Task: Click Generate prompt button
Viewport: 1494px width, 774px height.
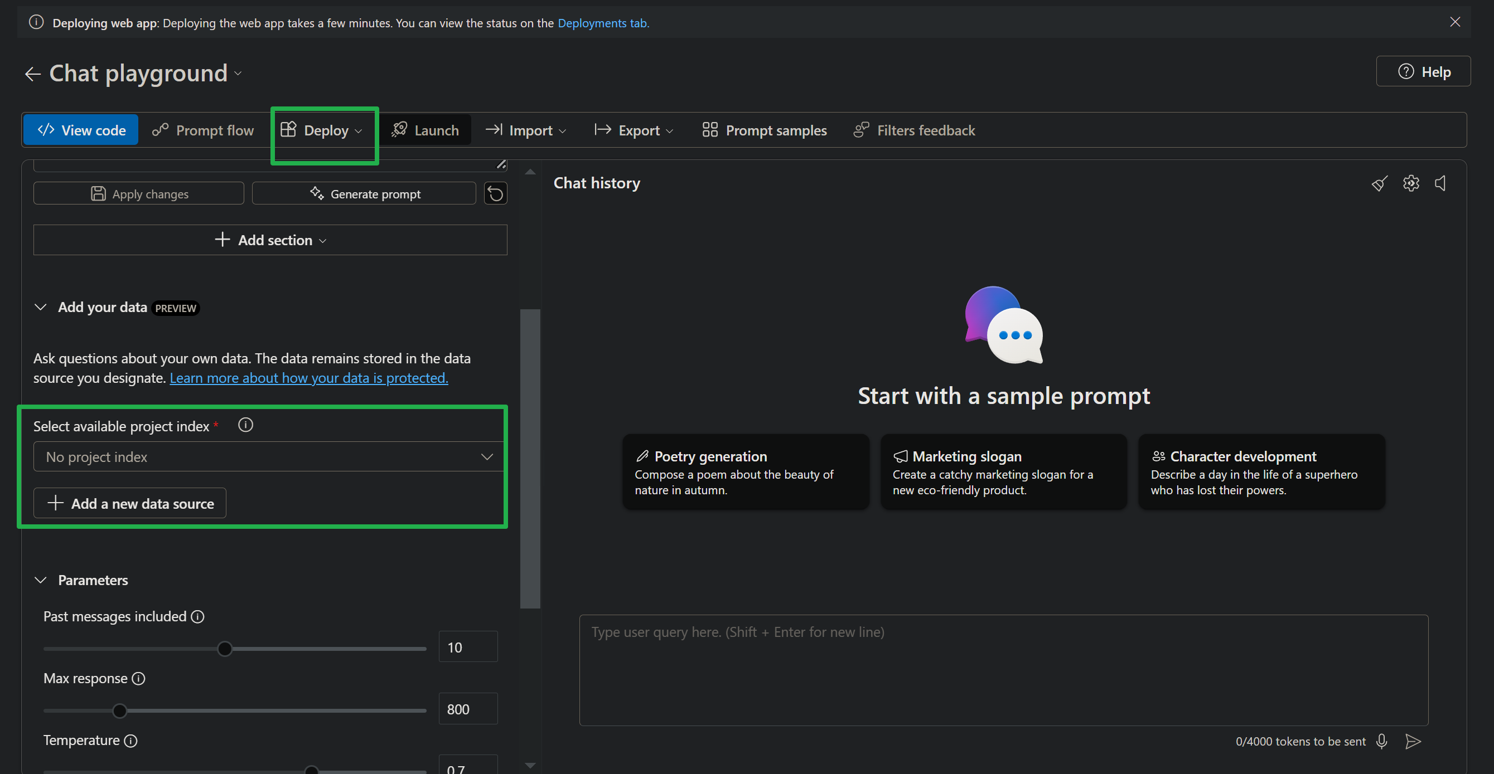Action: coord(364,193)
